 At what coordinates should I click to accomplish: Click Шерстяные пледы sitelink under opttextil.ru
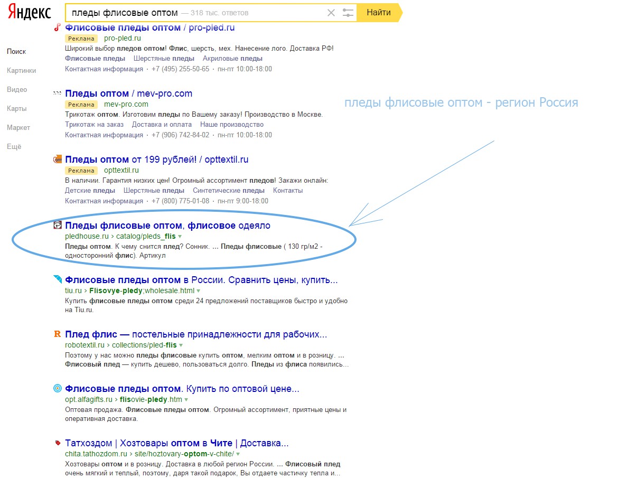click(x=154, y=191)
